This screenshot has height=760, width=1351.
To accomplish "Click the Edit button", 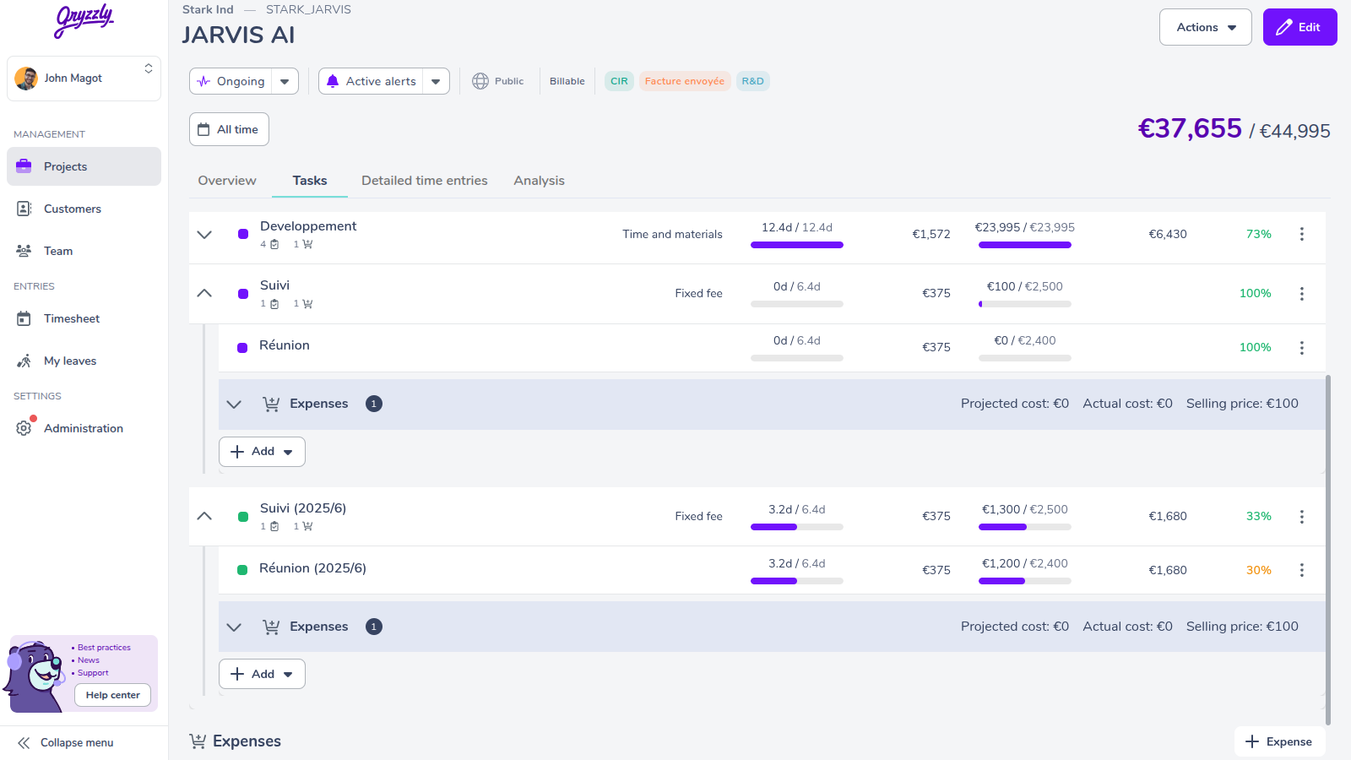I will click(1299, 27).
